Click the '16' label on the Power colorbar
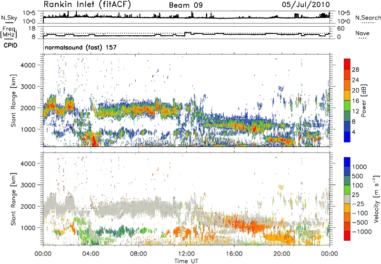Viewport: 381px width, 264px height. (x=355, y=101)
